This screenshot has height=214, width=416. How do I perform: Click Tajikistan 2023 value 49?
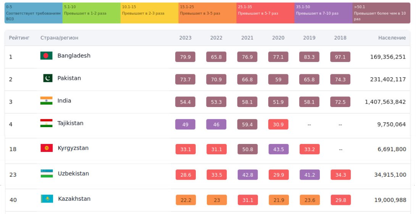(x=185, y=125)
